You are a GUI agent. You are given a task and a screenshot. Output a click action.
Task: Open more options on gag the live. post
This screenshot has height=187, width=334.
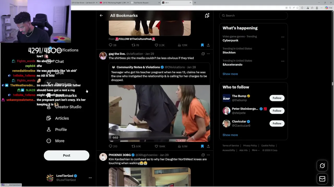click(208, 54)
